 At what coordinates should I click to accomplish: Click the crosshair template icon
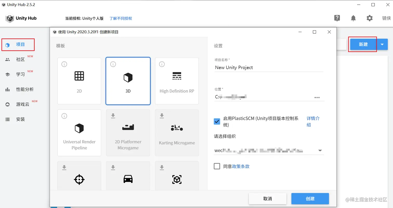(x=79, y=179)
